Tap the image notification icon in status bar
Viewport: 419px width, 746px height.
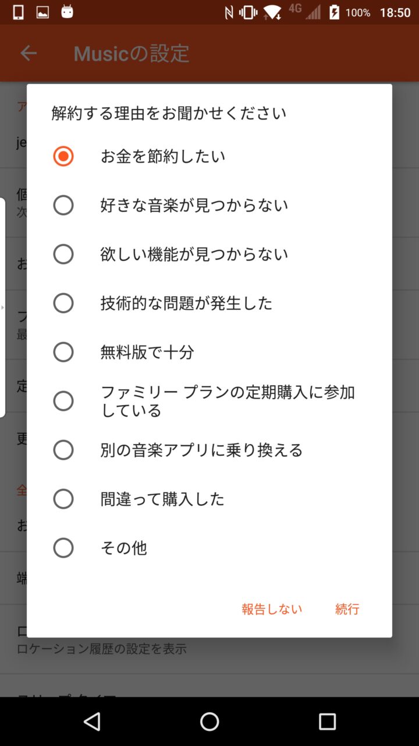42,12
